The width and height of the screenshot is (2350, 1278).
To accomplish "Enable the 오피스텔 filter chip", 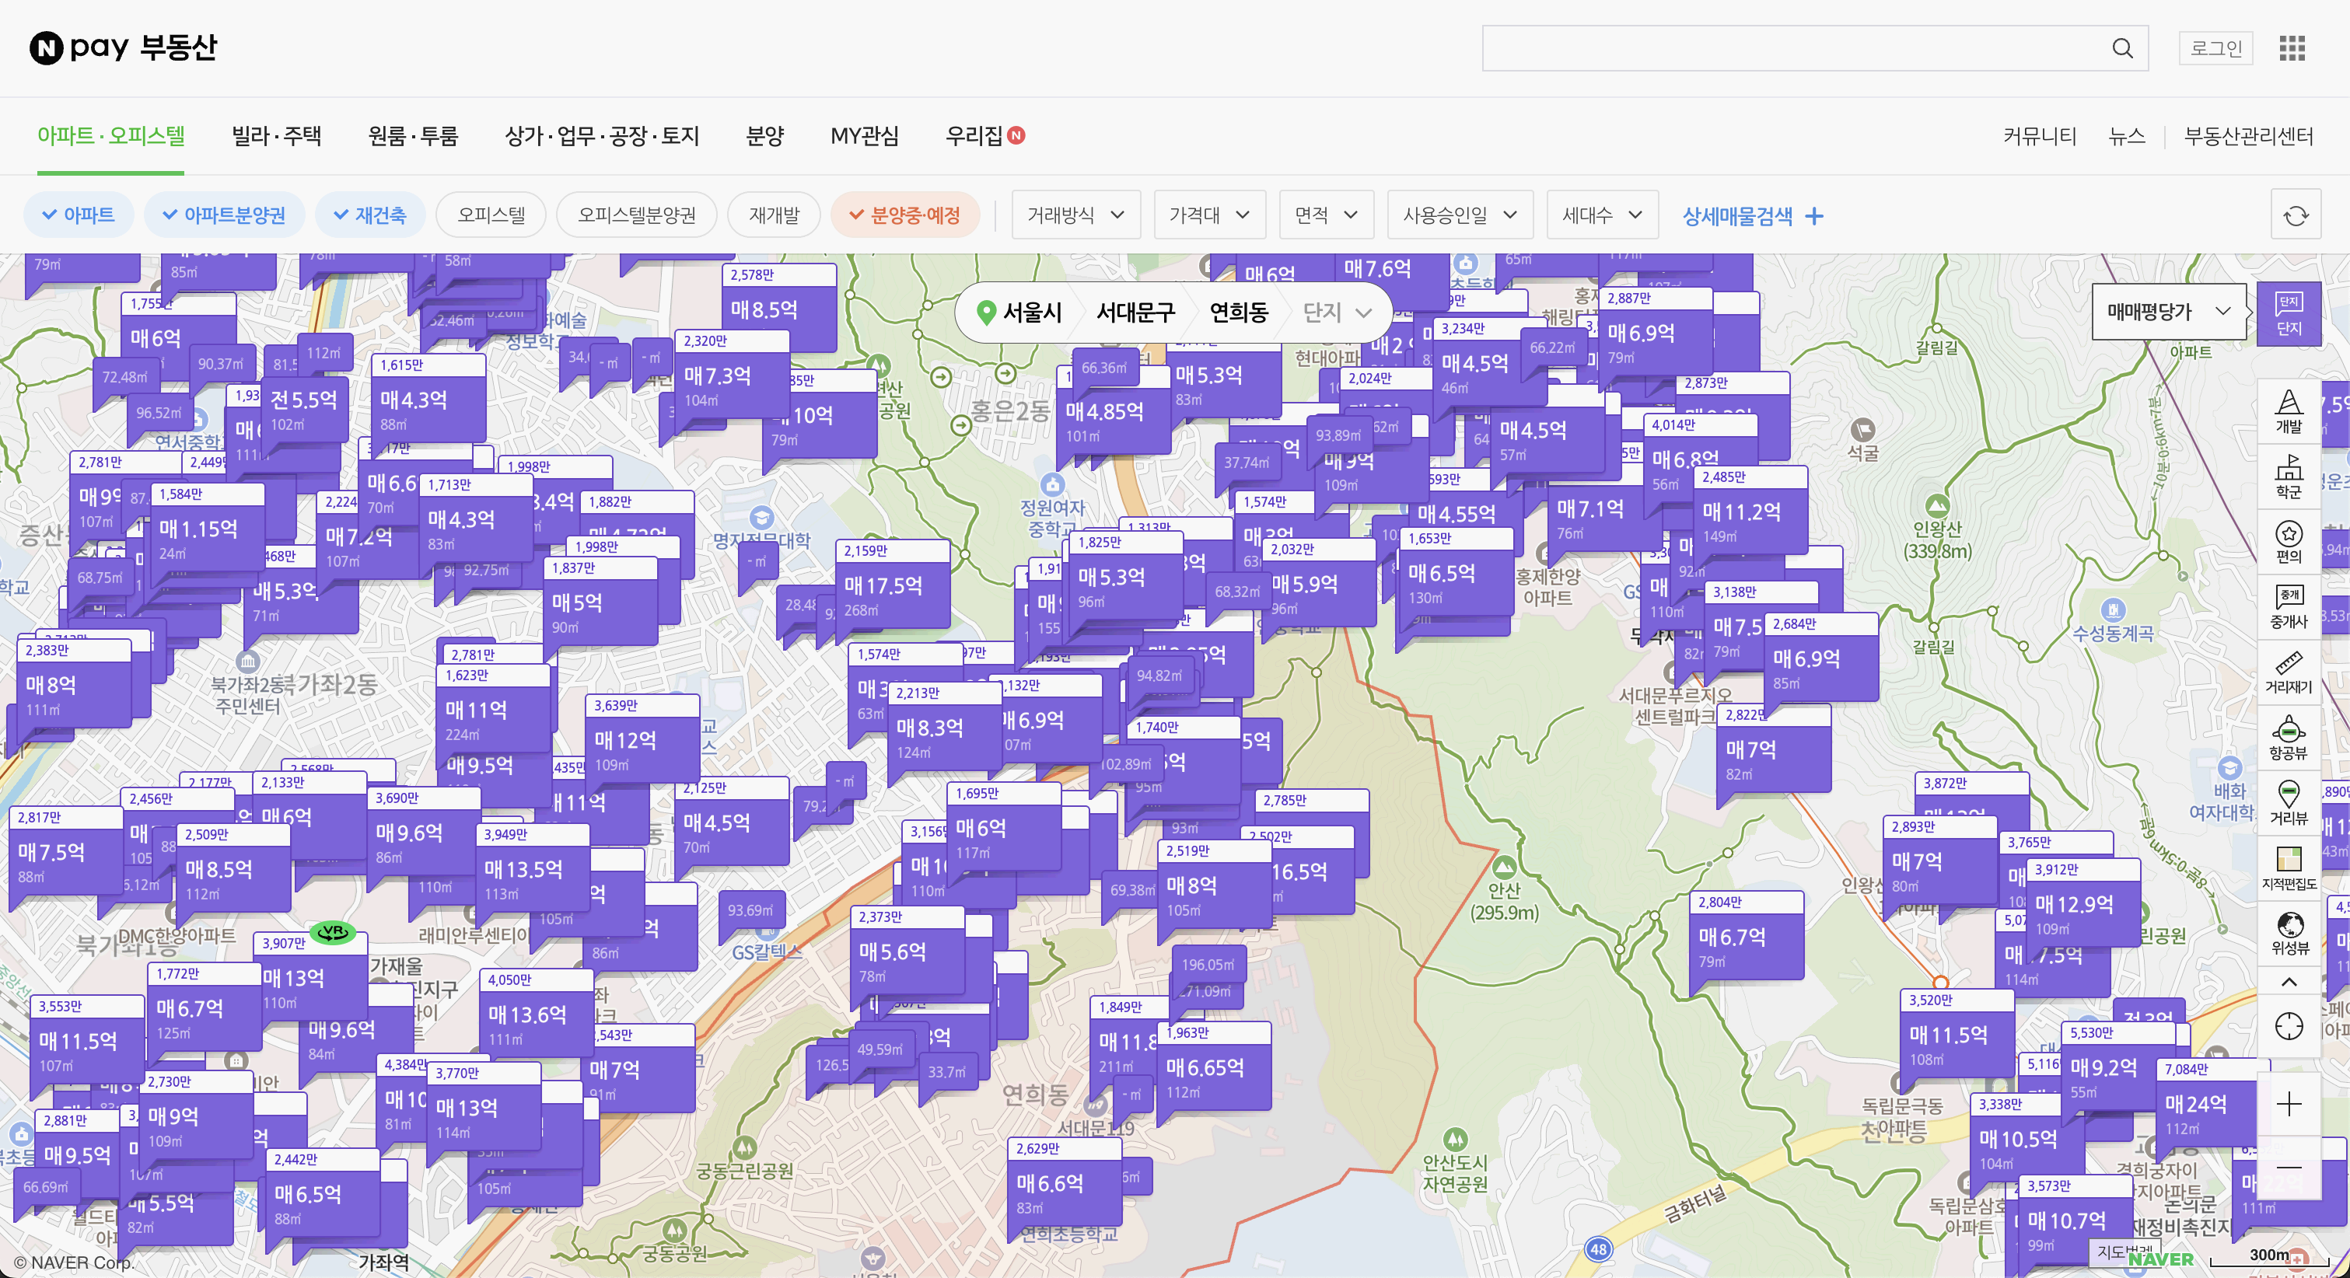I will point(491,215).
